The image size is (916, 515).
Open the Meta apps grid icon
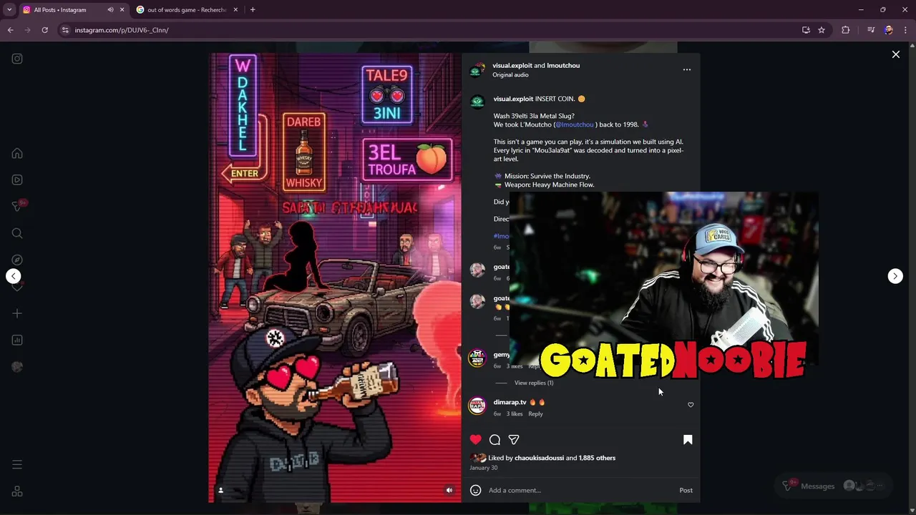[x=17, y=491]
